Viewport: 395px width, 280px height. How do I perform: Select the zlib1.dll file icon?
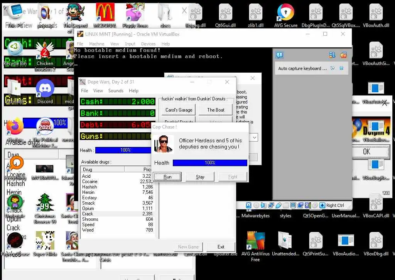255,15
